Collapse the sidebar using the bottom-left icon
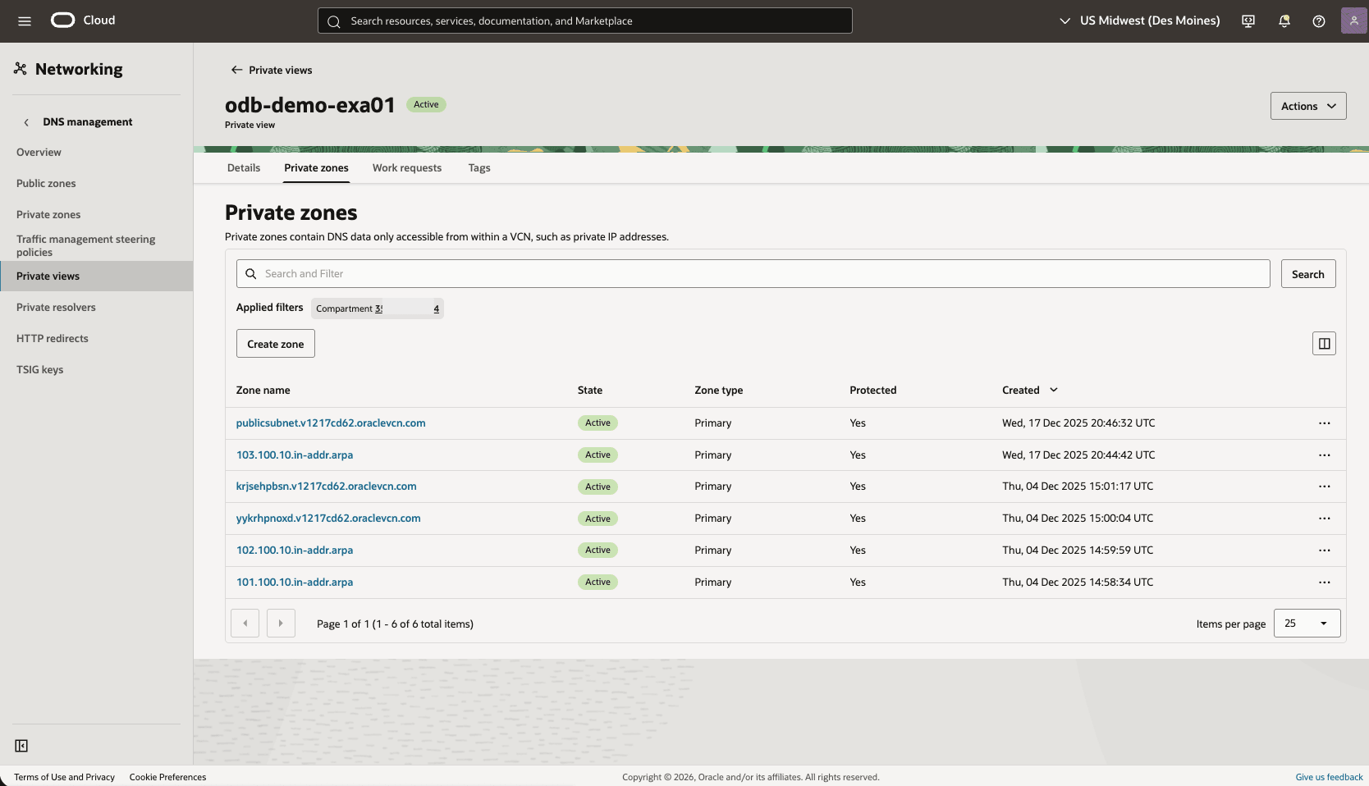 tap(21, 746)
